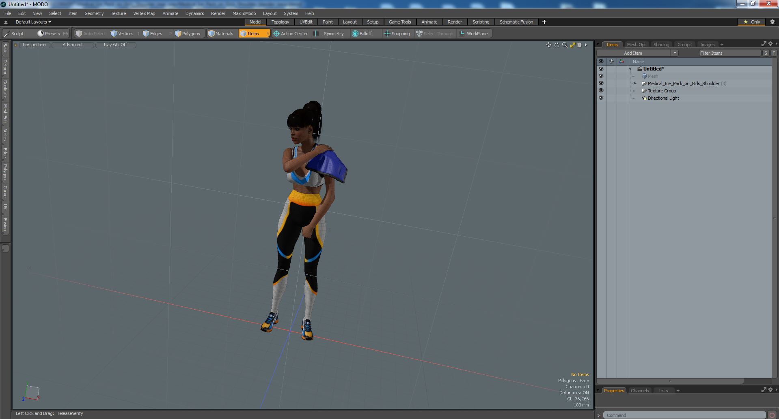This screenshot has height=419, width=779.
Task: Switch to the Schematic Fusion layout tab
Action: coord(516,22)
